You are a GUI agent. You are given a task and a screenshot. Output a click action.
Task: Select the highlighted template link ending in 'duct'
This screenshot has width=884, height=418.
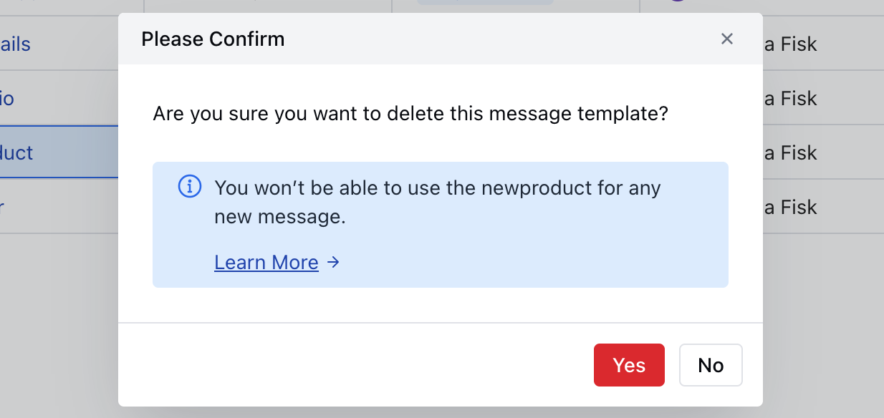[16, 152]
